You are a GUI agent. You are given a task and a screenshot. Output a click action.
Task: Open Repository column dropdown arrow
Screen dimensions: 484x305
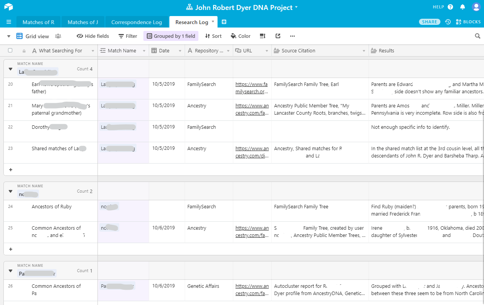coord(228,51)
